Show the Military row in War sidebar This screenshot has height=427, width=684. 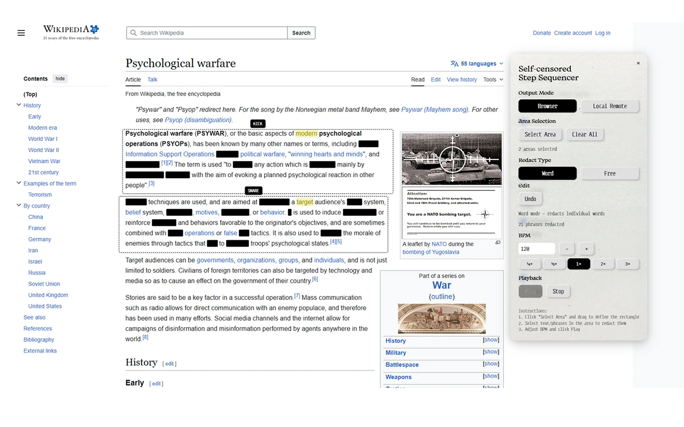491,352
